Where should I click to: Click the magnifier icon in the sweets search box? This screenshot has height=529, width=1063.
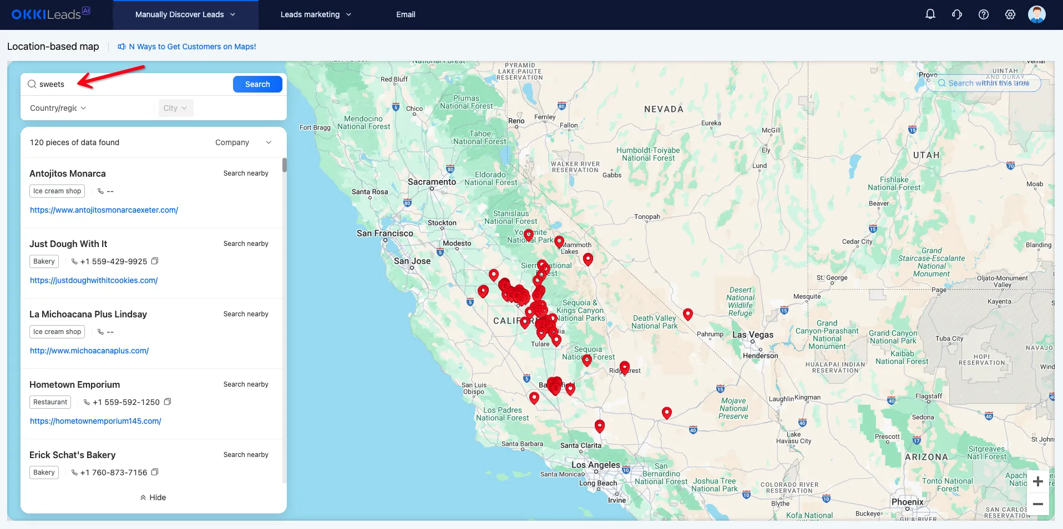(x=32, y=84)
